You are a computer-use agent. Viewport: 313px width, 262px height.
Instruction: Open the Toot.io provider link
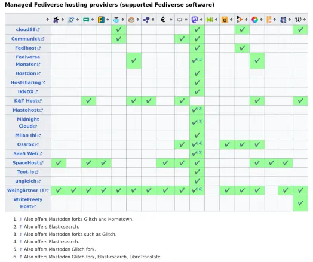[x=27, y=172]
